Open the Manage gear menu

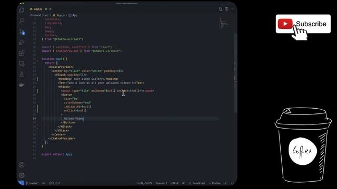pos(22,175)
